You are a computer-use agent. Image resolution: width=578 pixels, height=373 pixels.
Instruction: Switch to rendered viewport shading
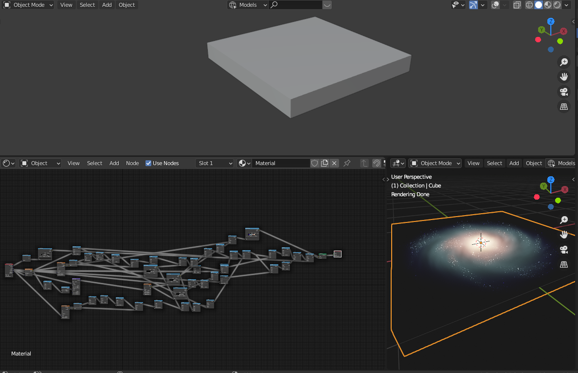[x=558, y=5]
